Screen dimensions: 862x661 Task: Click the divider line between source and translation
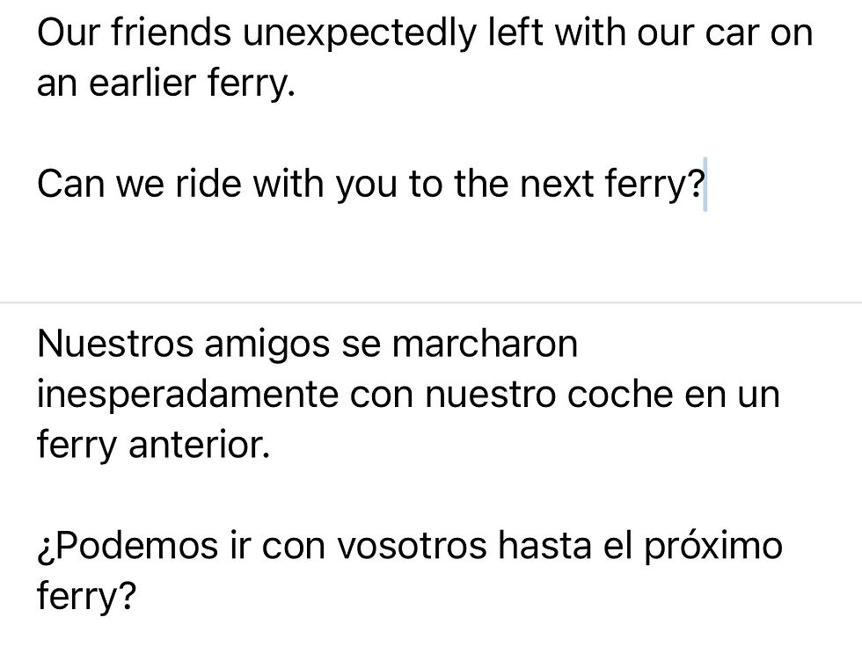pos(431,302)
